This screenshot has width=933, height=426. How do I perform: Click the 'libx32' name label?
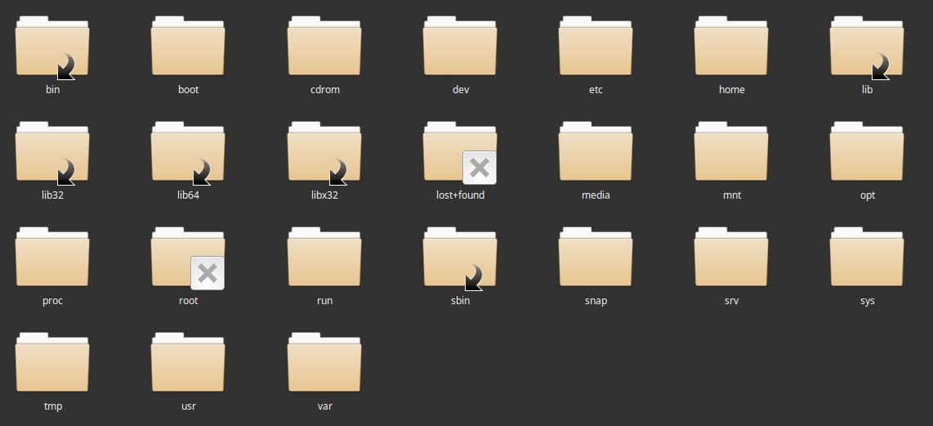coord(324,195)
